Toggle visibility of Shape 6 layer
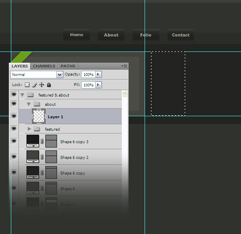 pyautogui.click(x=14, y=188)
